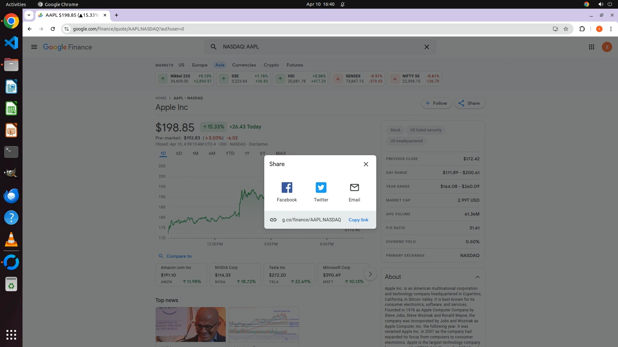Open the Google apps grid icon

(x=591, y=47)
